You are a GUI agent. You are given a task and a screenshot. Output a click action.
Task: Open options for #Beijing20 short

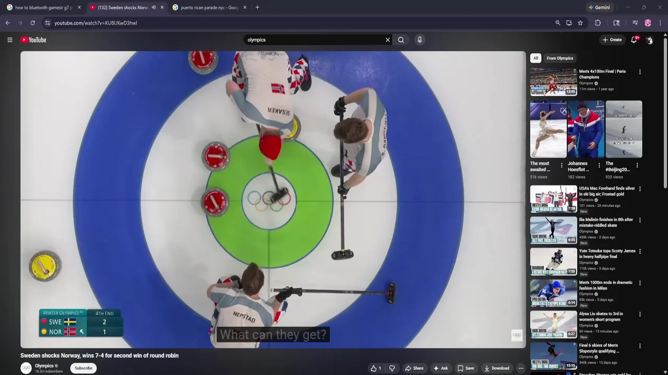pyautogui.click(x=637, y=165)
